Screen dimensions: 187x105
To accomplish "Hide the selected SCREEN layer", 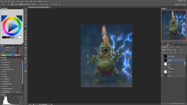I will (162, 60).
